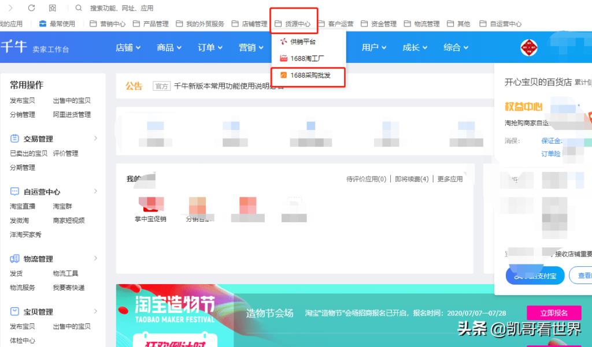Expand the 用户 navigation dropdown

[374, 47]
